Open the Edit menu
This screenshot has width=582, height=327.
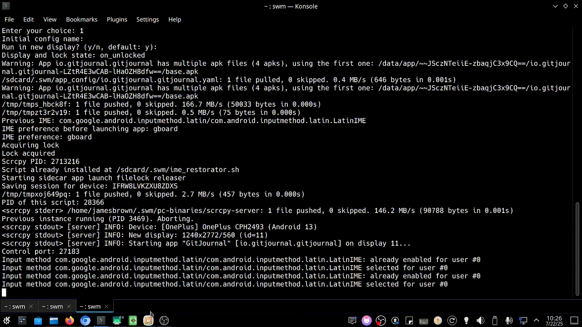pyautogui.click(x=29, y=20)
